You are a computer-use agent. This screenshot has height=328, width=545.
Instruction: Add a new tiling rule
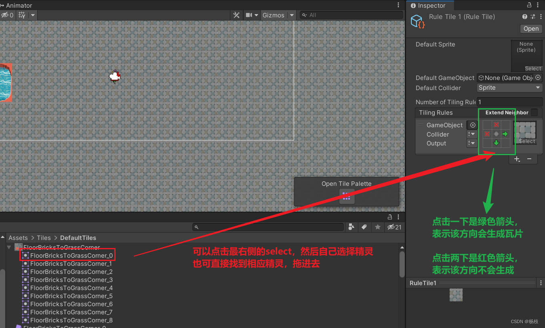click(x=517, y=159)
